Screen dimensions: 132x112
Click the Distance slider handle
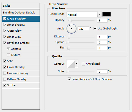coord(69,37)
